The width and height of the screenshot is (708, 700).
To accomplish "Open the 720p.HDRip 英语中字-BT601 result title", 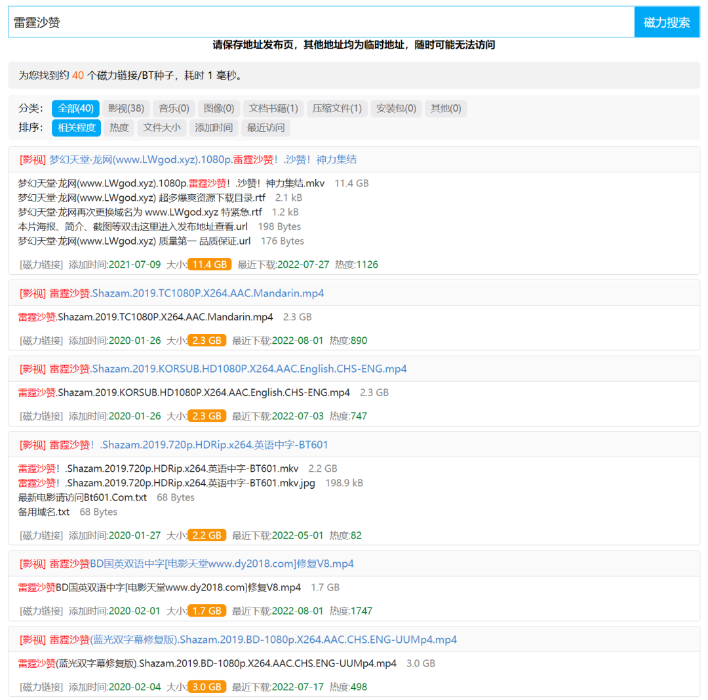I will (x=188, y=445).
